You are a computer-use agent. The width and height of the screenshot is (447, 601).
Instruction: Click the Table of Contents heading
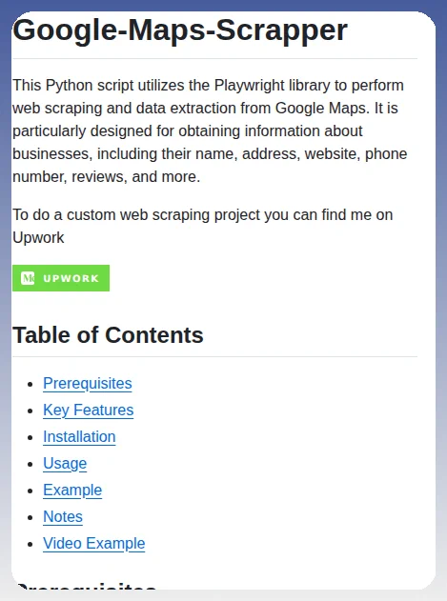[108, 335]
